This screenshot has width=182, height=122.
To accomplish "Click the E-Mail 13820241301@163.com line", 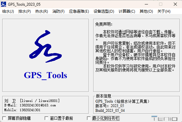I will click(x=30, y=105).
